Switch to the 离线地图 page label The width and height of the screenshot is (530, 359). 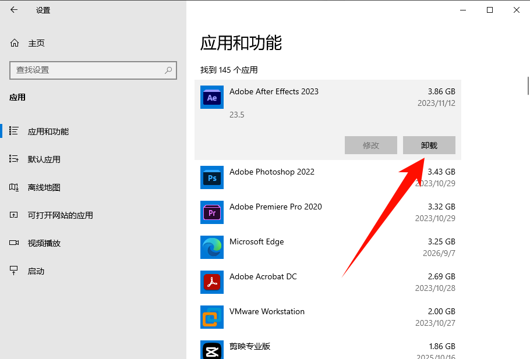(44, 187)
